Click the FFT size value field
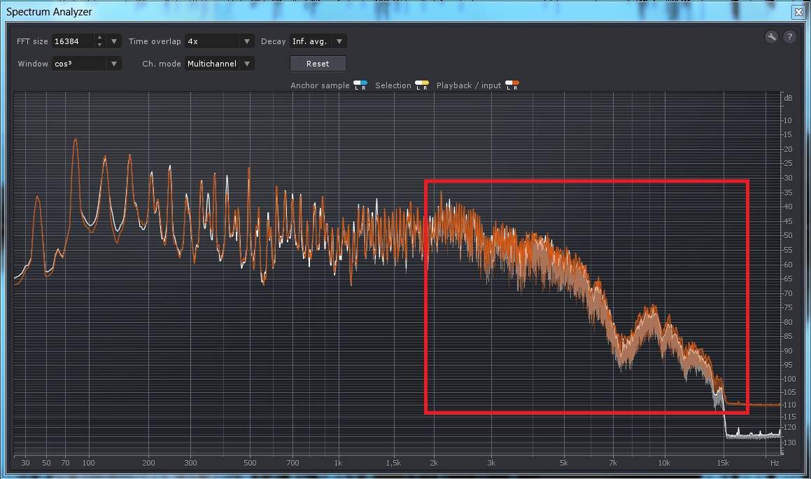The height and width of the screenshot is (479, 811). pos(72,41)
